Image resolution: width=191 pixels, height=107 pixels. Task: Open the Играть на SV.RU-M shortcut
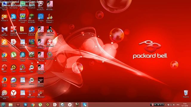(x=32, y=31)
